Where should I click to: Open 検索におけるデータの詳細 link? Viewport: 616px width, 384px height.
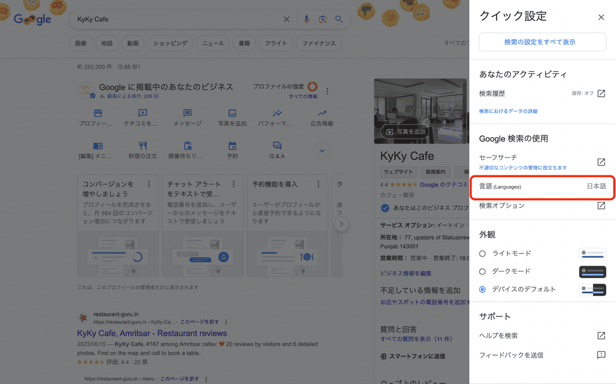click(508, 111)
